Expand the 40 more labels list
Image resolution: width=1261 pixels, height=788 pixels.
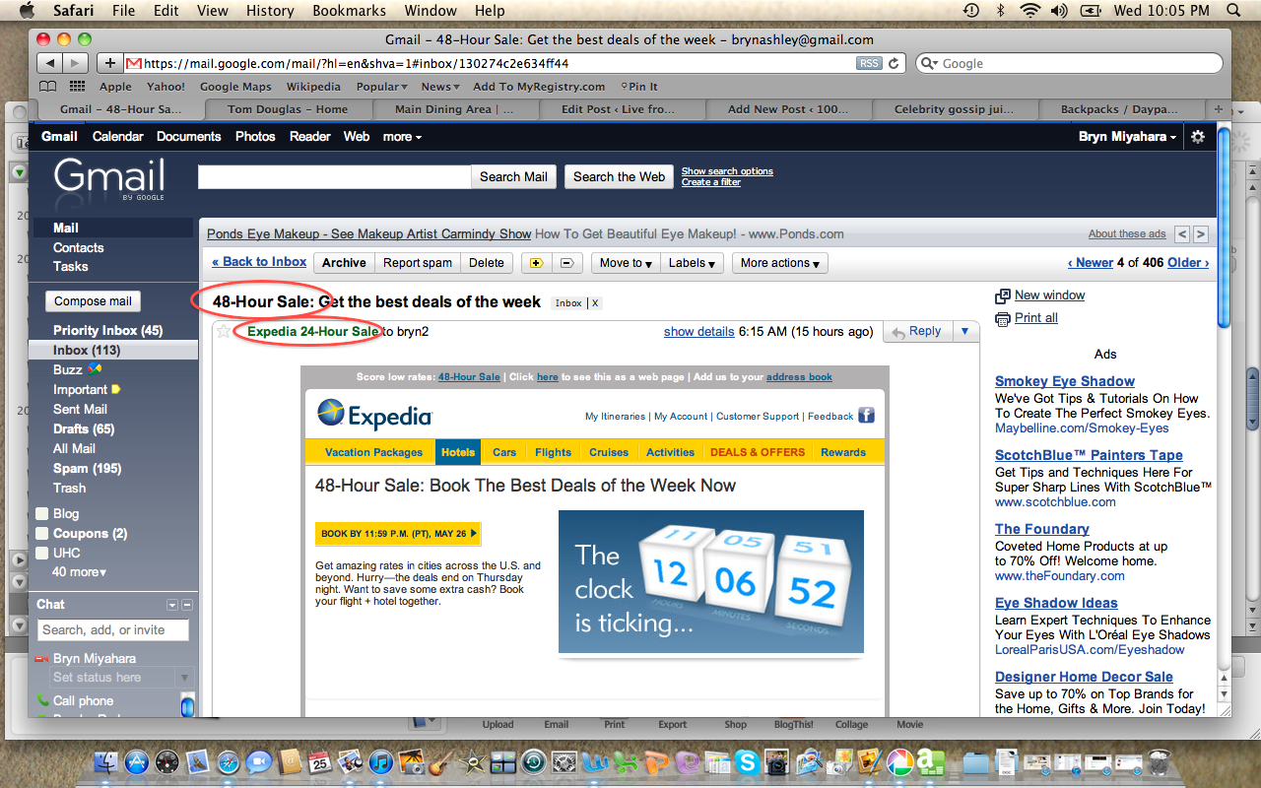point(80,572)
